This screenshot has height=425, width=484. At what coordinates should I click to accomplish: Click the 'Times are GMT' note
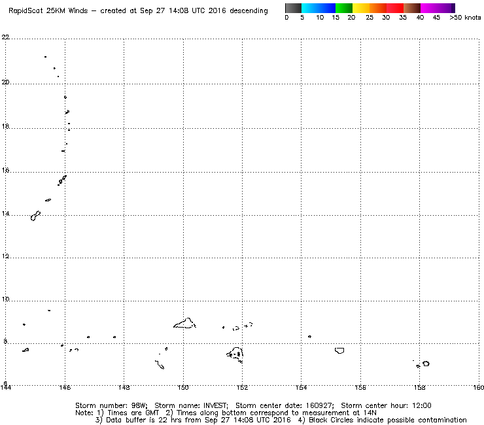tap(133, 413)
